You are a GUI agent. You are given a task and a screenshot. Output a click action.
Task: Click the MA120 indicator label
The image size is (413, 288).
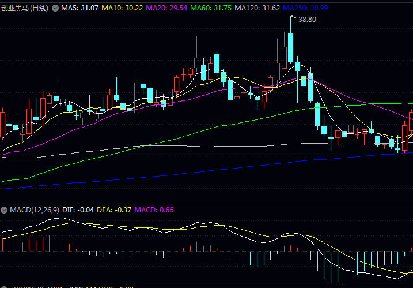click(257, 8)
